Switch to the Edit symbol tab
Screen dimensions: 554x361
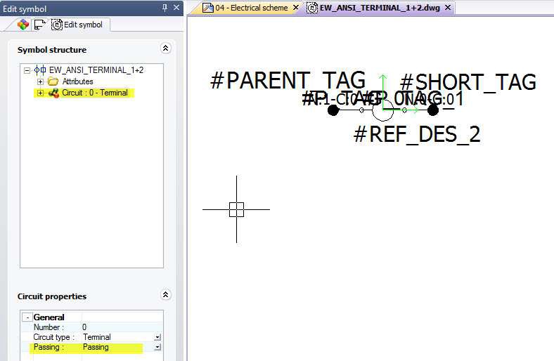point(77,25)
